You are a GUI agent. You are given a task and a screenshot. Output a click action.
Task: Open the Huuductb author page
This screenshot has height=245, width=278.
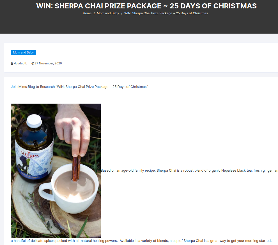tap(20, 63)
